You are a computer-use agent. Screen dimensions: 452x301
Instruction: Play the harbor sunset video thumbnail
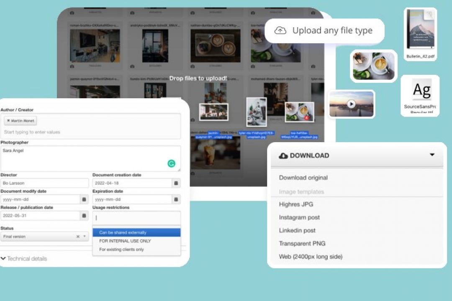tap(351, 104)
